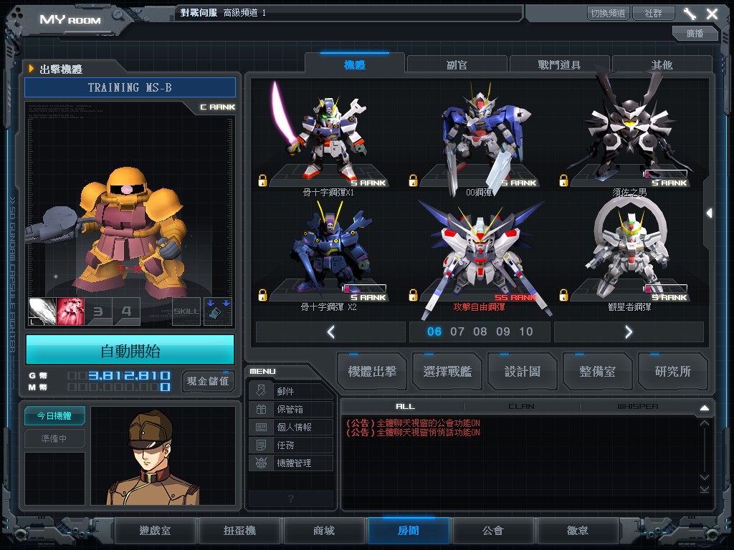
Task: Open 郵件 mail from the menu
Action: (291, 391)
